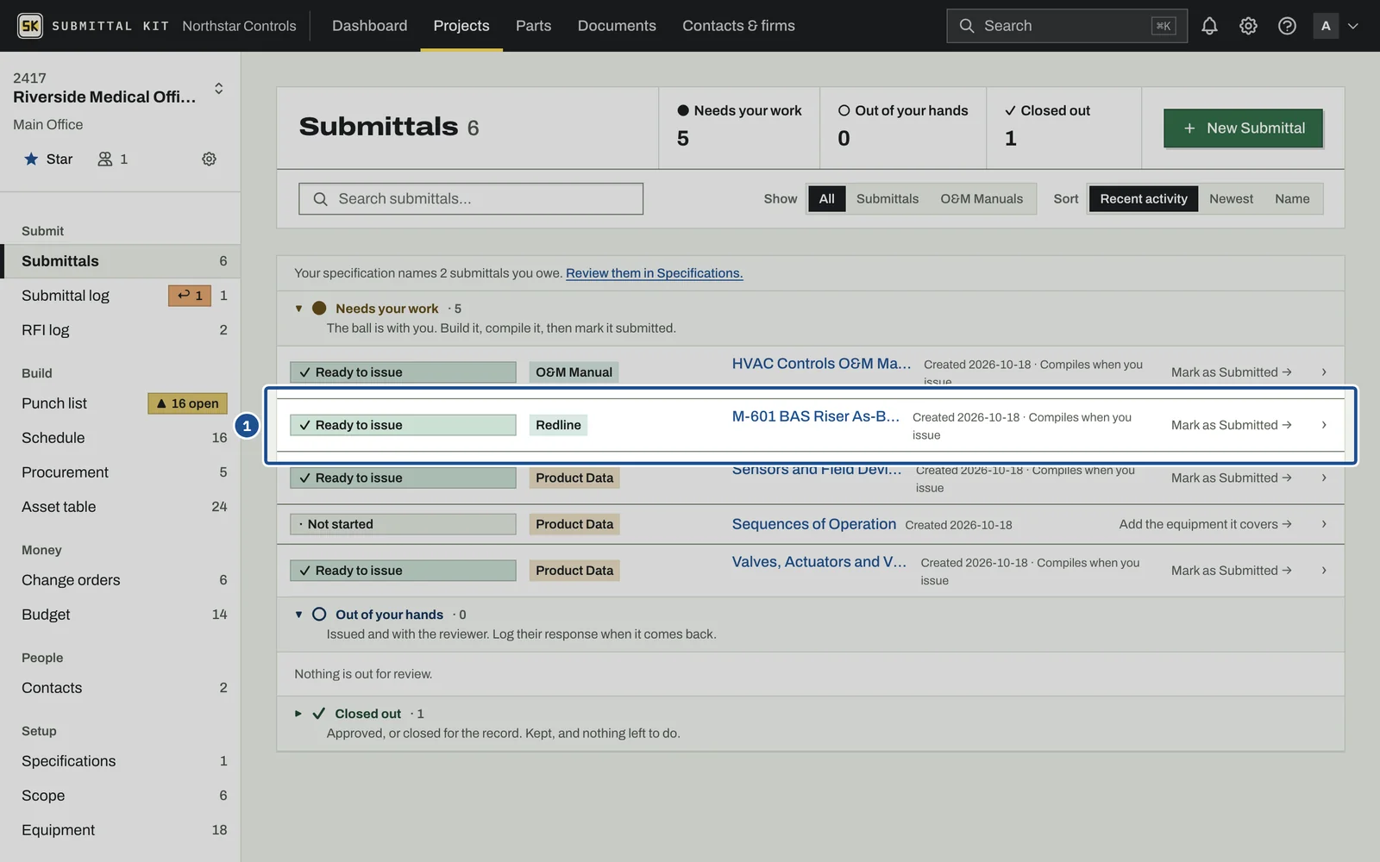Open project settings gear in sidebar
The width and height of the screenshot is (1380, 862).
(x=209, y=159)
